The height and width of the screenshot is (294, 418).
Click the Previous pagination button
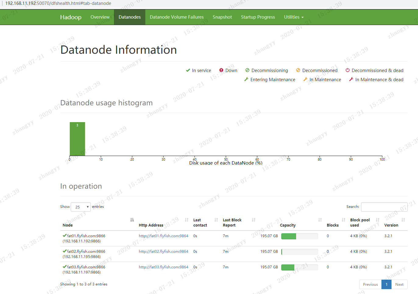click(370, 284)
